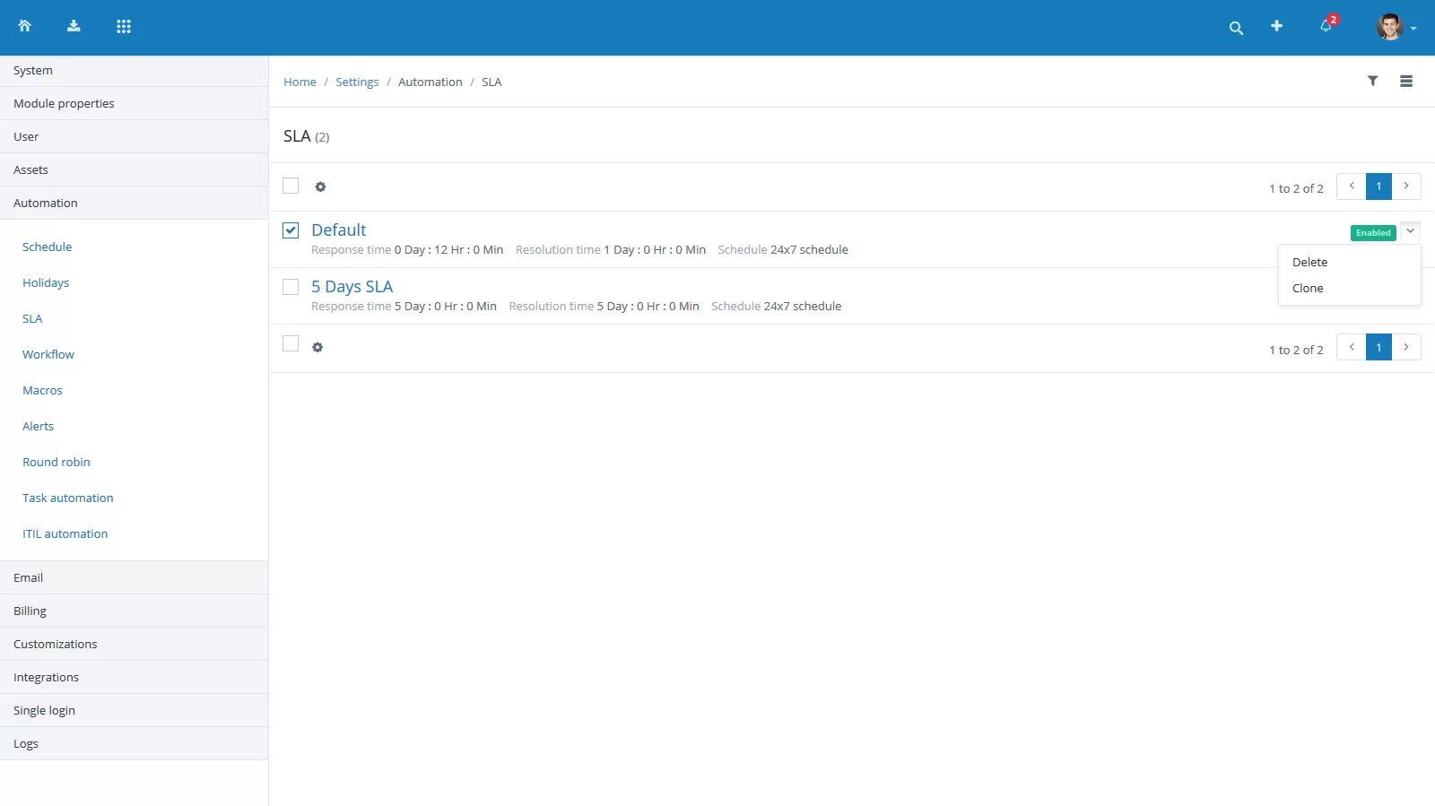Go to next page in top pagination
This screenshot has height=806, width=1435.
[1406, 186]
